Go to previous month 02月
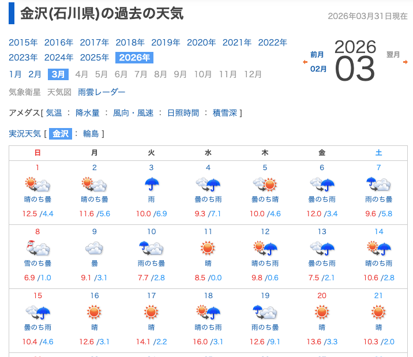The image size is (413, 357). coord(318,69)
